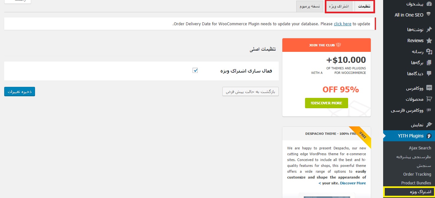The height and width of the screenshot is (198, 435).
Task: Switch to the نسخه پرمیوم tab
Action: tap(310, 6)
